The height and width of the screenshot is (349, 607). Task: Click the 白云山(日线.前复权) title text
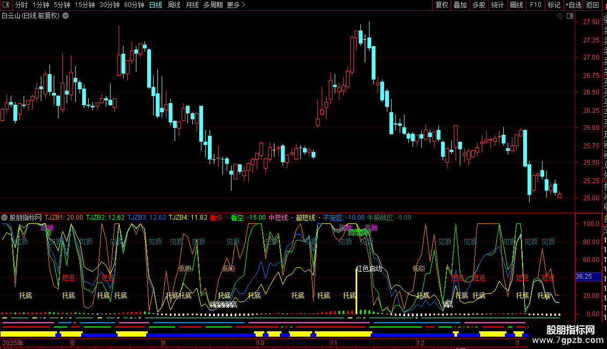[31, 16]
